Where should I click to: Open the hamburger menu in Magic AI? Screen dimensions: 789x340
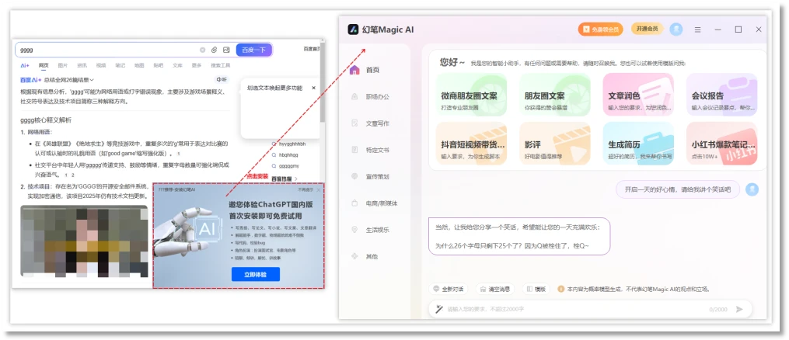point(697,29)
